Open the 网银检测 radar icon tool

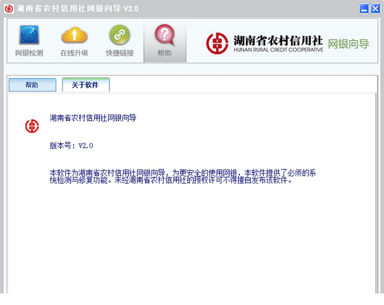29,40
